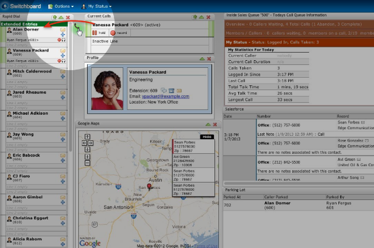The height and width of the screenshot is (248, 374).
Task: Click plus icon for Vanessa Packard in Rapid Dial
Action: [63, 56]
